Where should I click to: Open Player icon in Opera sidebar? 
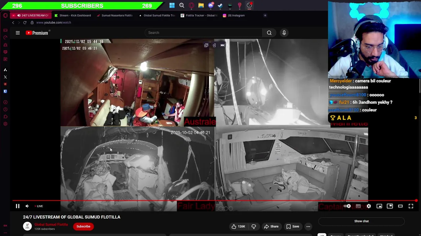5,102
